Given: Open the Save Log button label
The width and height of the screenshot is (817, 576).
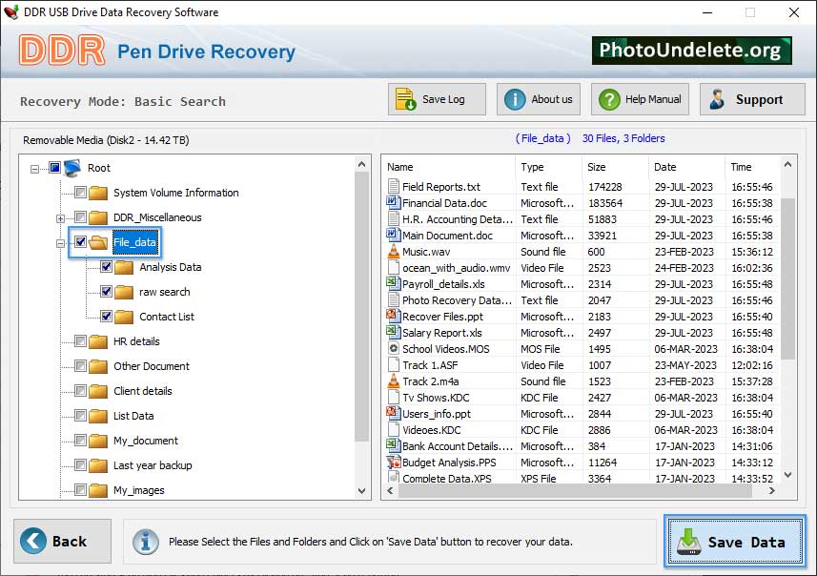Looking at the screenshot, I should (x=443, y=99).
